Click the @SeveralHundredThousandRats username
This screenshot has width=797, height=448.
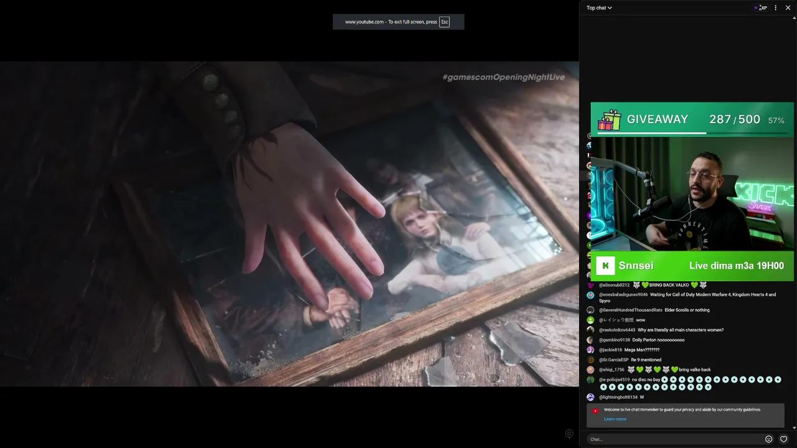tap(630, 310)
